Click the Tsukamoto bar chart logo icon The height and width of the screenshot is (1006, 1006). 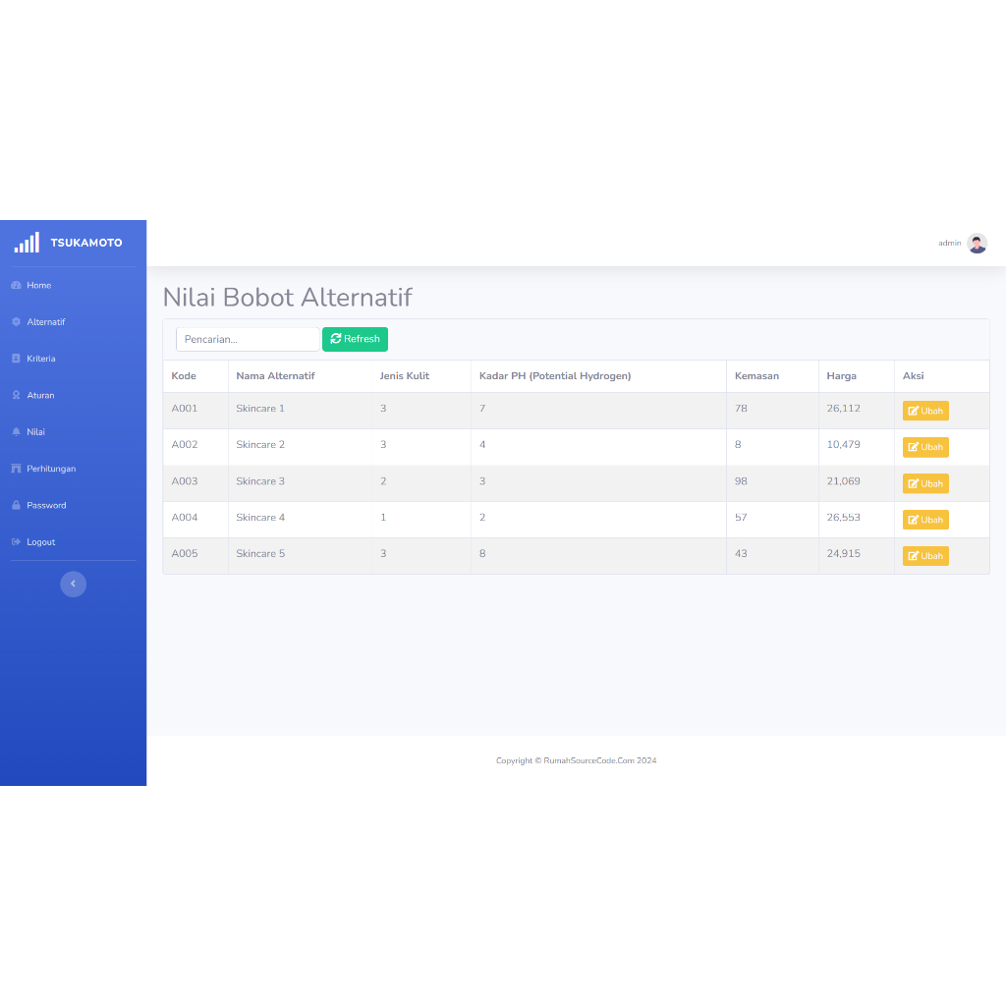click(27, 243)
